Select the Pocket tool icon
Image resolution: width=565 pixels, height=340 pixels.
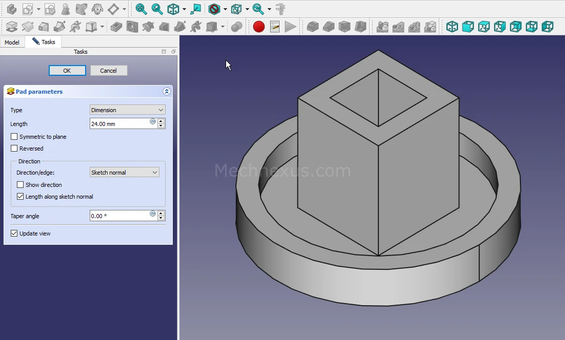(x=116, y=27)
